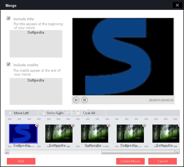184x167 pixels.
Task: Select the fourth clip forest thumbnail
Action: 130,134
